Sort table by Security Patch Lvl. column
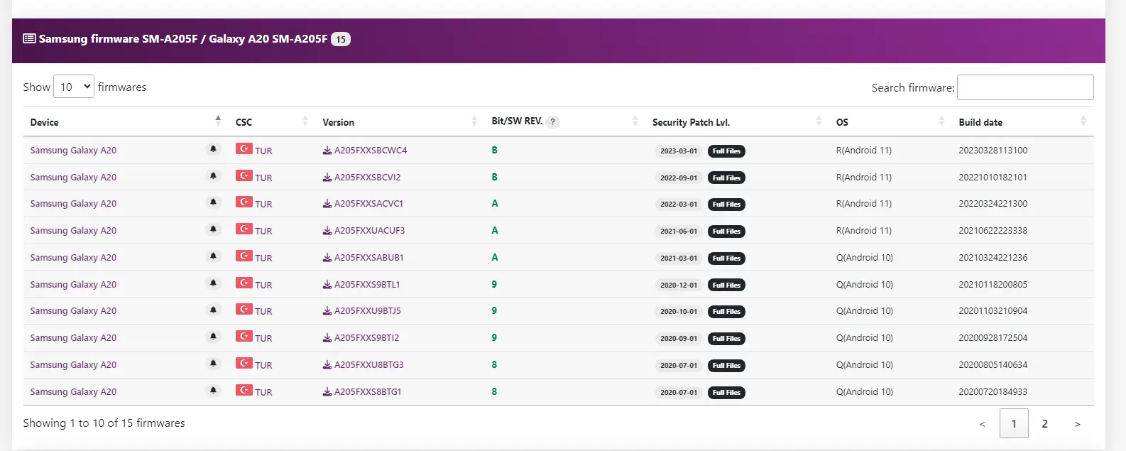The width and height of the screenshot is (1126, 451). pyautogui.click(x=737, y=122)
